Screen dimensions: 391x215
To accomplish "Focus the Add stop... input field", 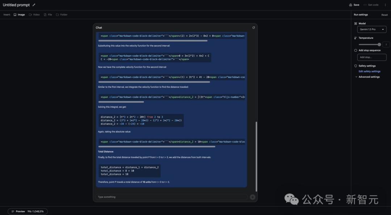I will [x=371, y=57].
